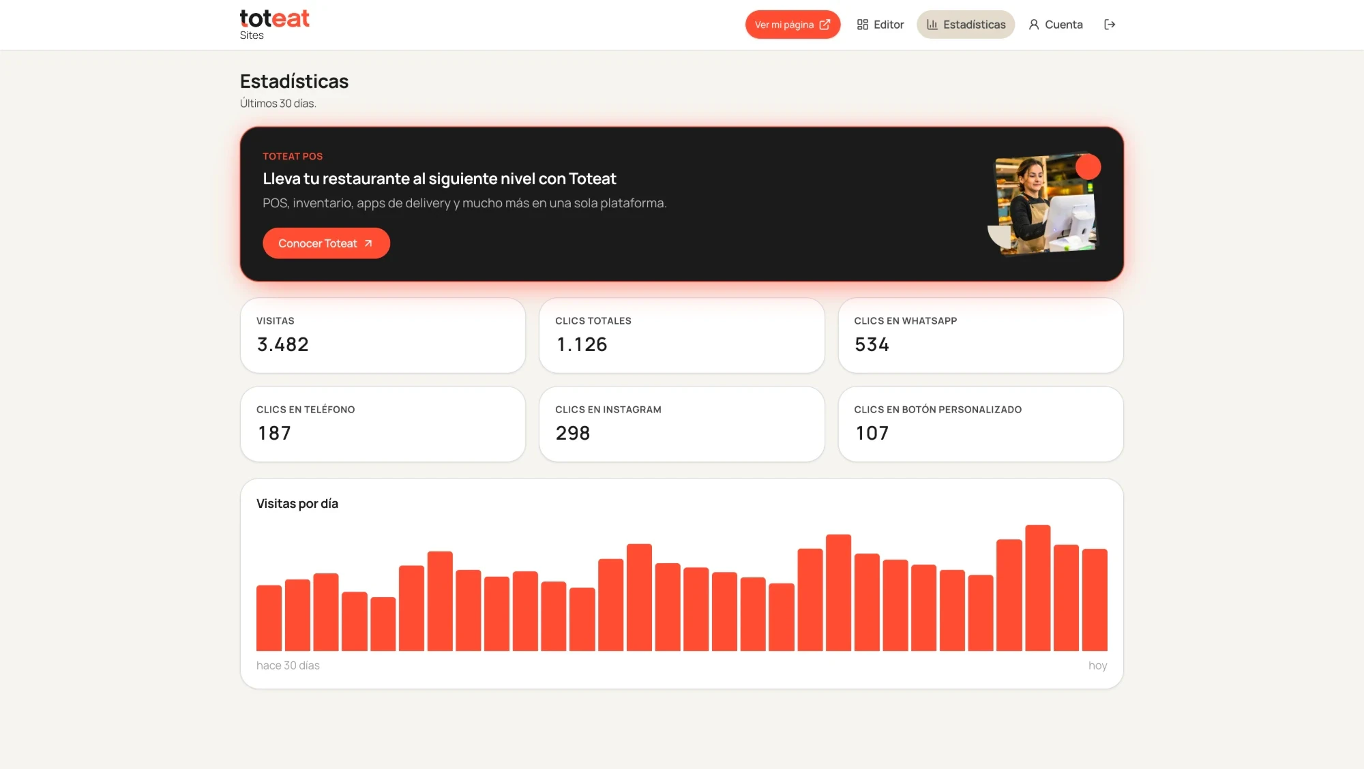Click the Clics totales card showing 1.126
Viewport: 1364px width, 769px height.
coord(681,335)
